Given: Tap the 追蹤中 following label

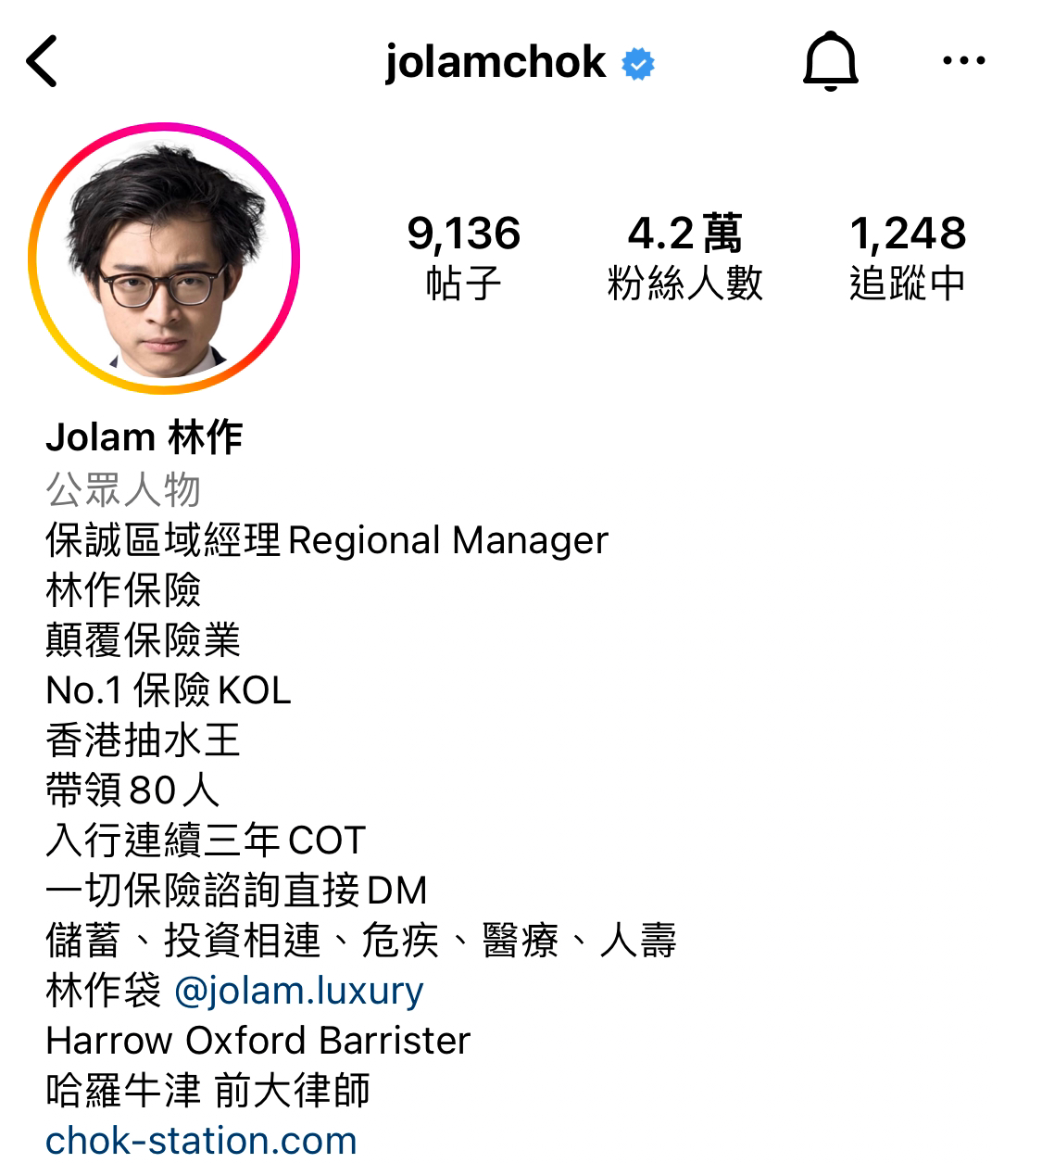Looking at the screenshot, I should pyautogui.click(x=908, y=283).
